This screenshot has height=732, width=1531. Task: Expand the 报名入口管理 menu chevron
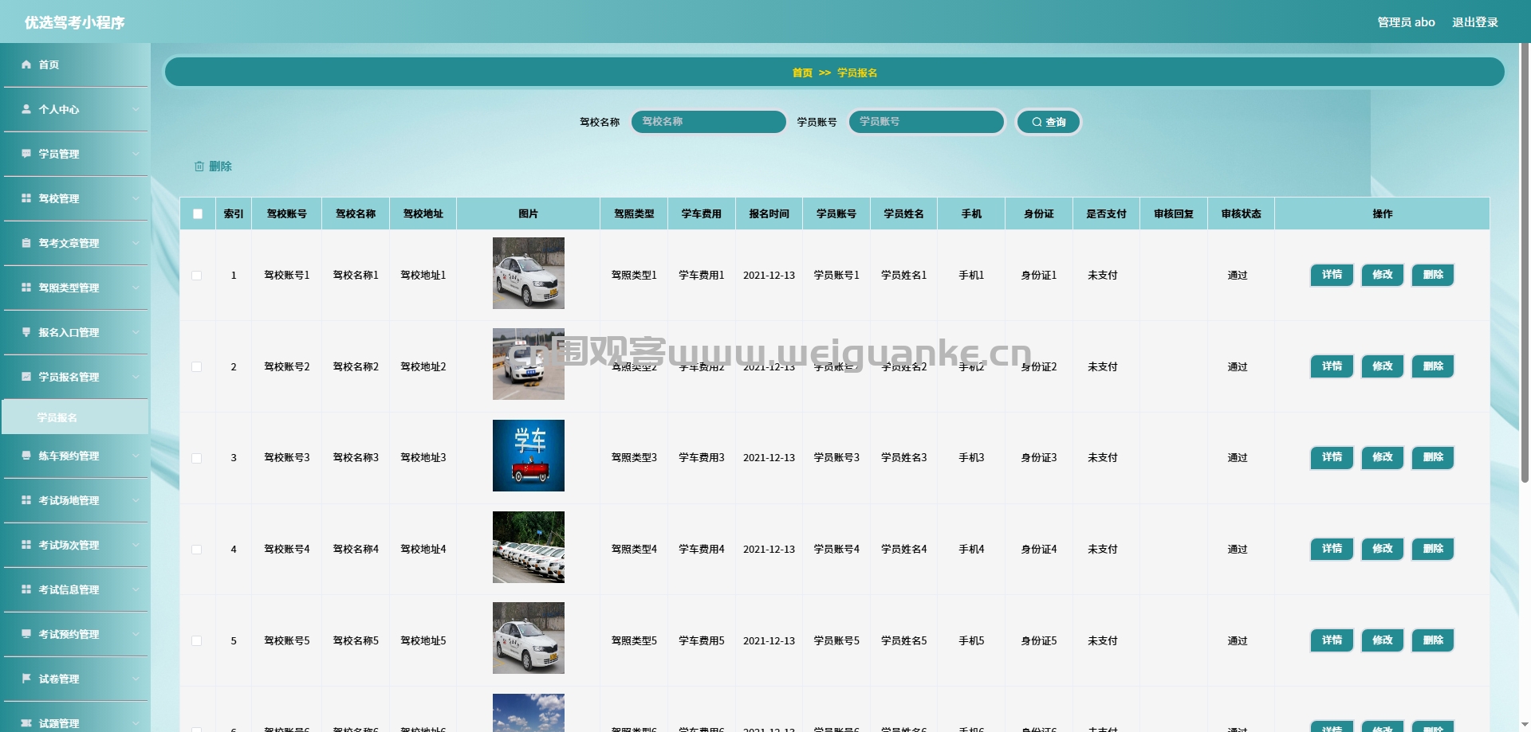coord(136,332)
